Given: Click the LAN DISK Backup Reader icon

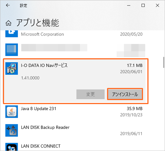Looking at the screenshot, I should (12, 130).
